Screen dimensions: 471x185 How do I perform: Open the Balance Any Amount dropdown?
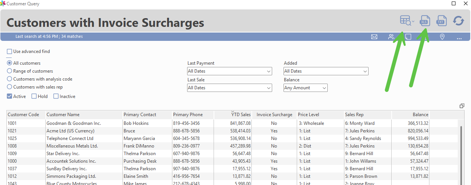(305, 88)
